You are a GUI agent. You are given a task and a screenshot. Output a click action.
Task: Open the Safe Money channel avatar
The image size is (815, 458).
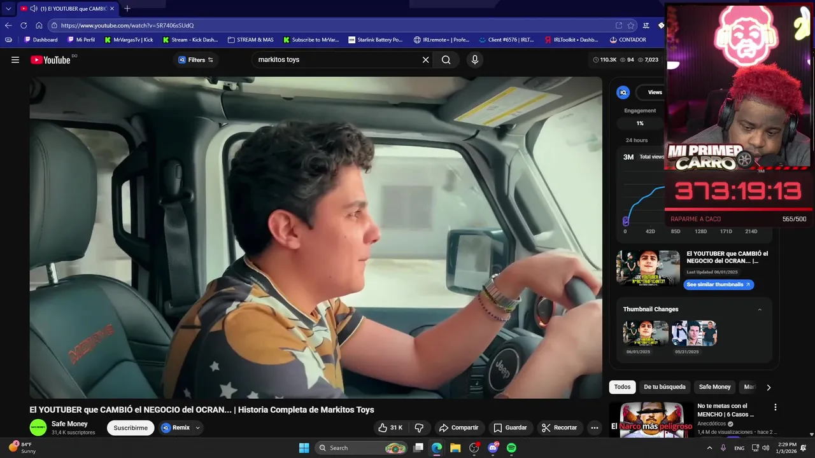point(38,427)
